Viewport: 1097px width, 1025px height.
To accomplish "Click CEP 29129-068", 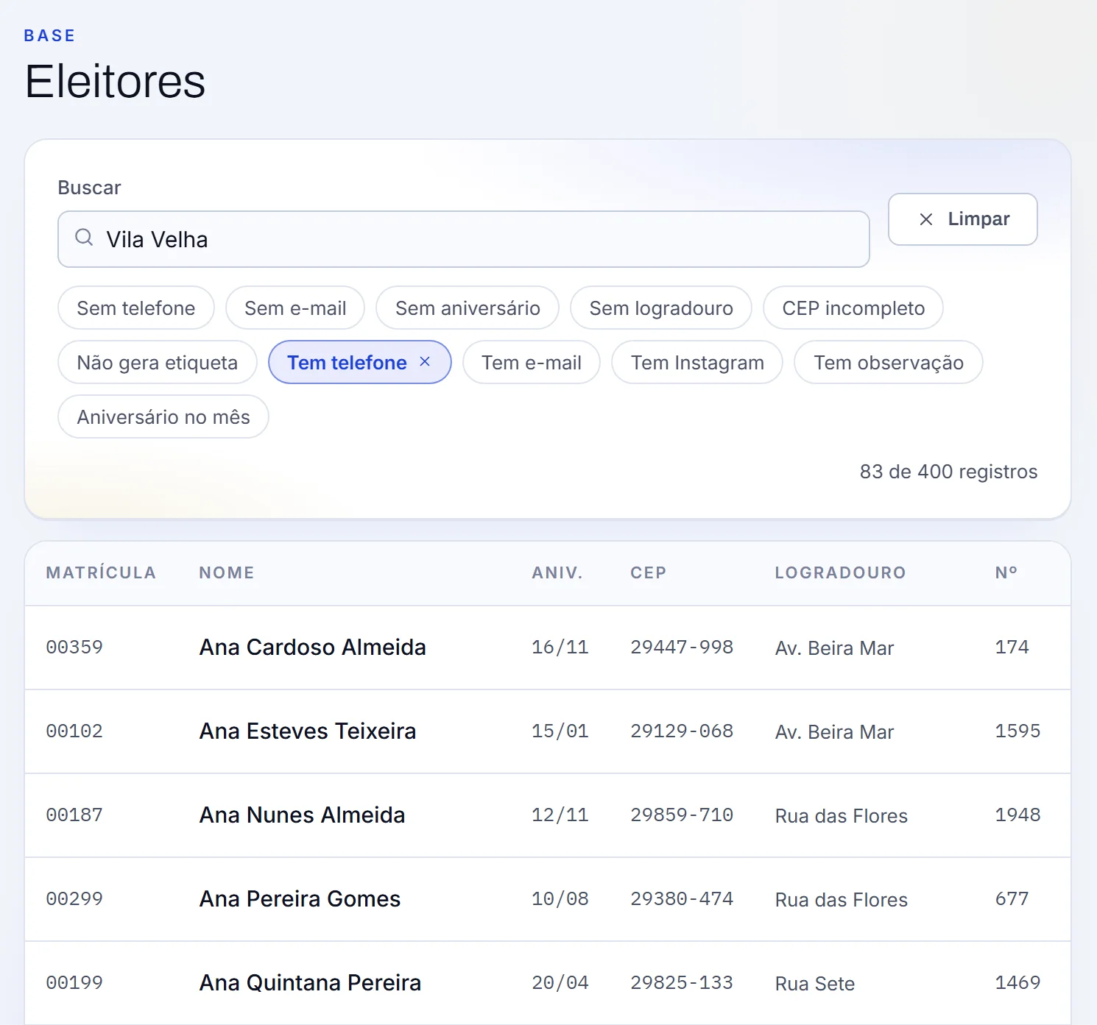I will [x=682, y=731].
